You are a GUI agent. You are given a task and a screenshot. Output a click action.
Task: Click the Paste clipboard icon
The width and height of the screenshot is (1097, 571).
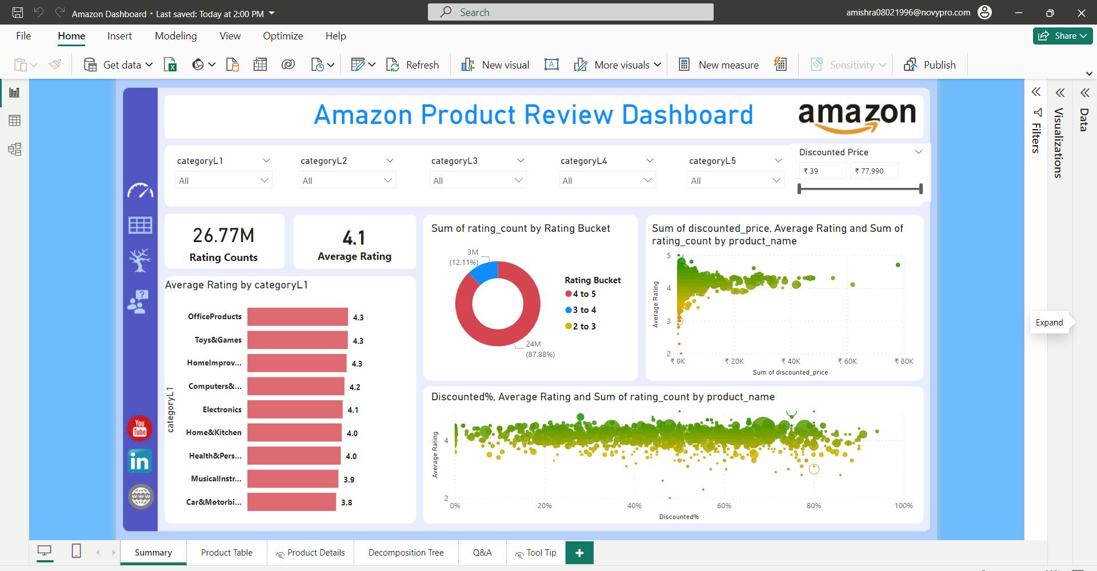tap(20, 65)
